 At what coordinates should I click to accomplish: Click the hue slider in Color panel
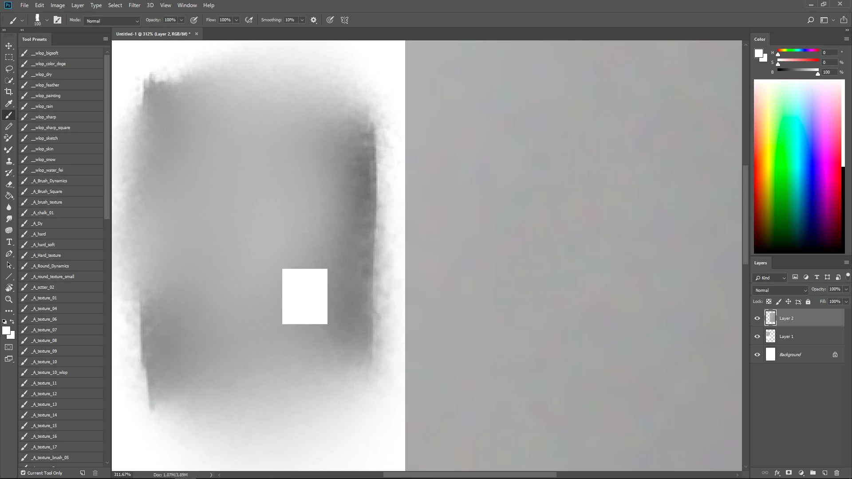pos(798,51)
